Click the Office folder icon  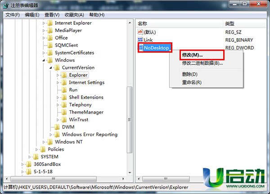point(50,38)
